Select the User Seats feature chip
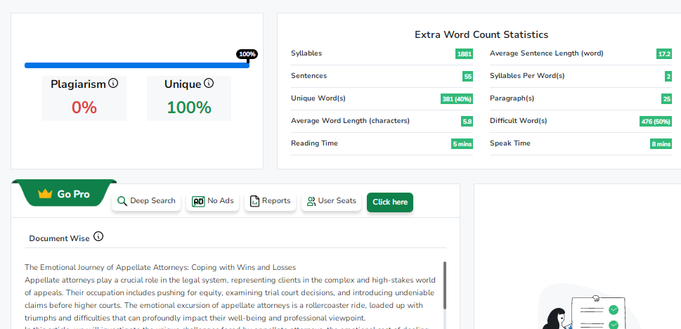681x329 pixels. [x=332, y=201]
